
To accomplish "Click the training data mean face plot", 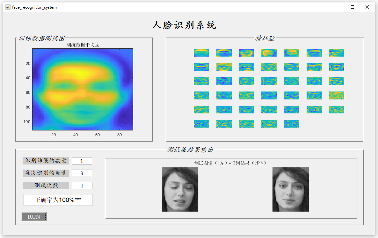I will [x=83, y=89].
